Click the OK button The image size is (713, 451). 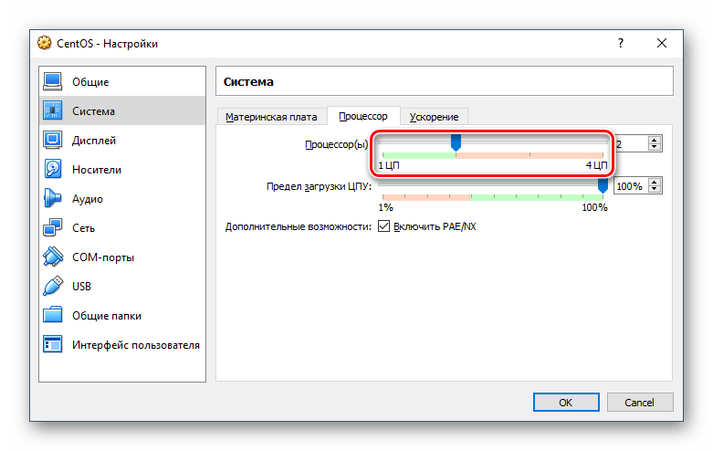pyautogui.click(x=566, y=403)
